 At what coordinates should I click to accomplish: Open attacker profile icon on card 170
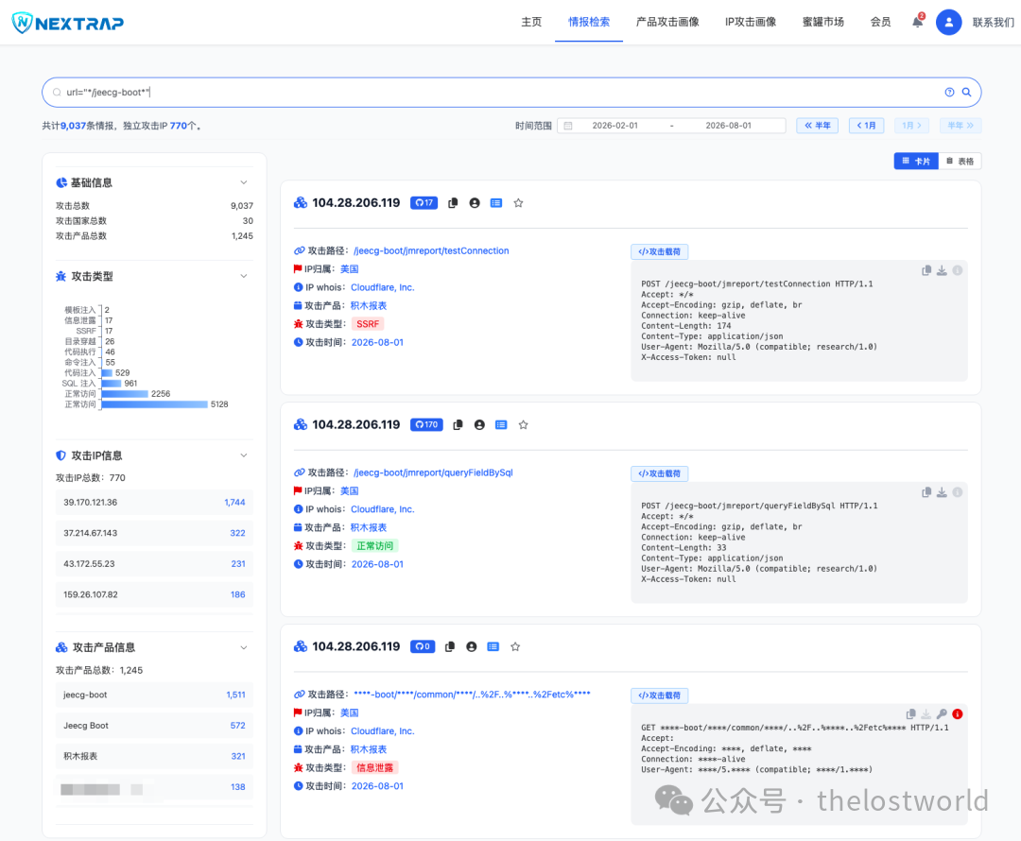click(x=480, y=425)
